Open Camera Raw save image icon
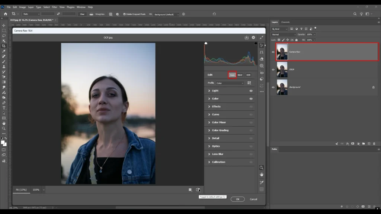Screen dimensions: 381x214 [247, 38]
